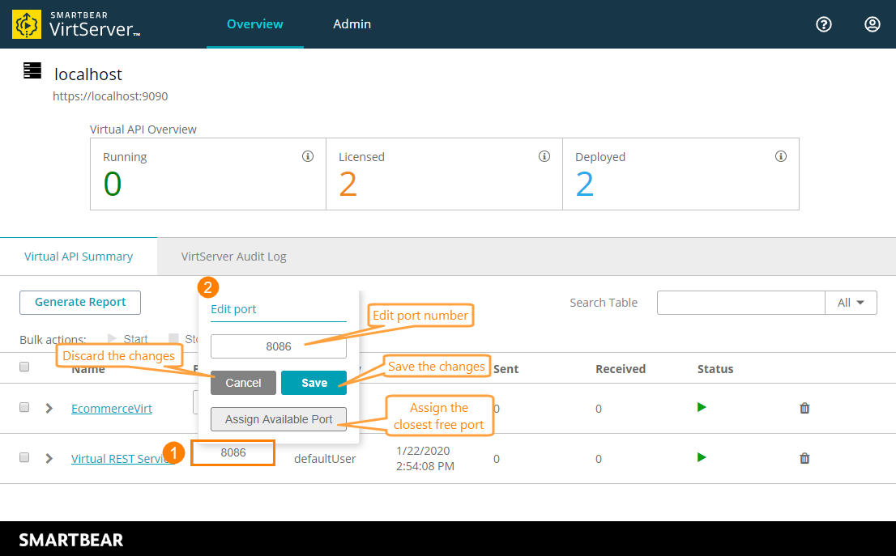The height and width of the screenshot is (556, 896).
Task: Expand the EcommerceVirt row chevron
Action: pyautogui.click(x=48, y=408)
